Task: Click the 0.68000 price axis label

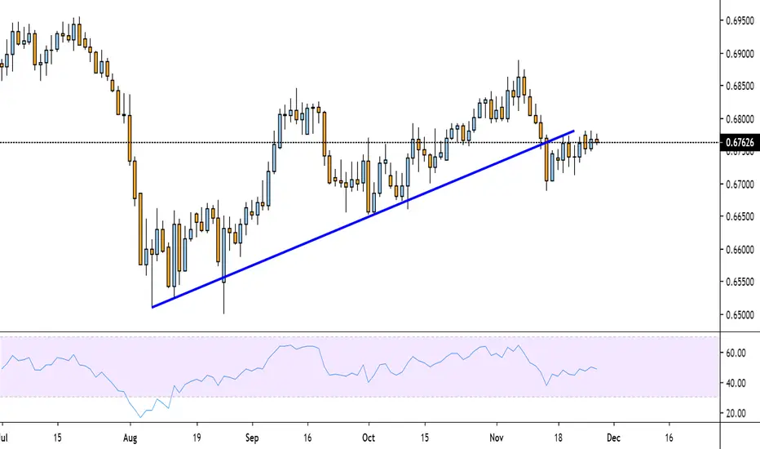Action: [x=740, y=119]
